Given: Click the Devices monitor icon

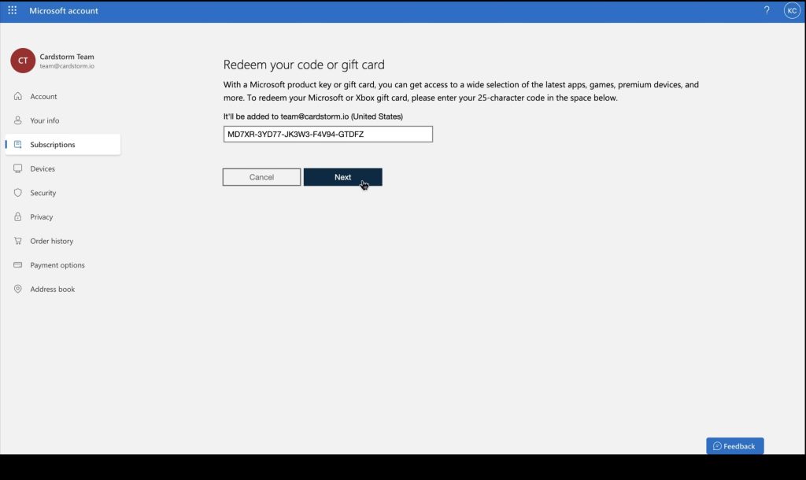Looking at the screenshot, I should point(18,168).
